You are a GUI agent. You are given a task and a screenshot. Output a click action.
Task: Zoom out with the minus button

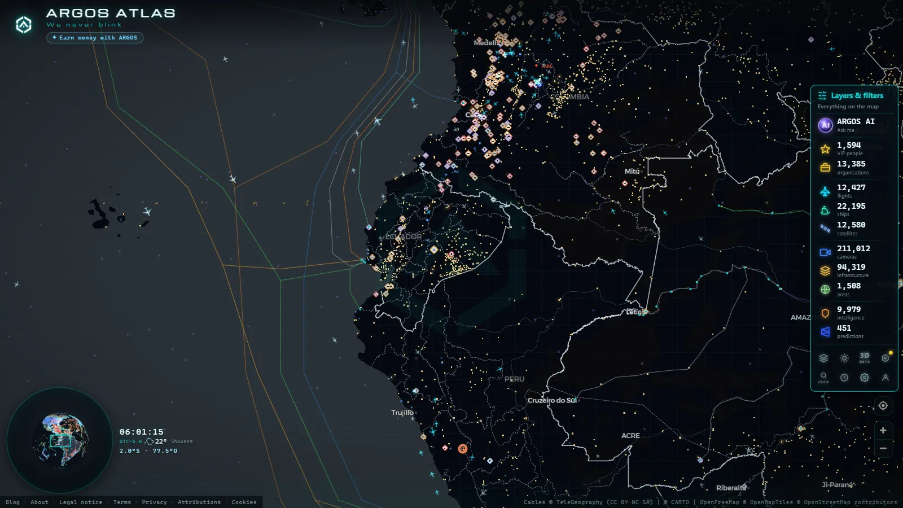(x=883, y=448)
